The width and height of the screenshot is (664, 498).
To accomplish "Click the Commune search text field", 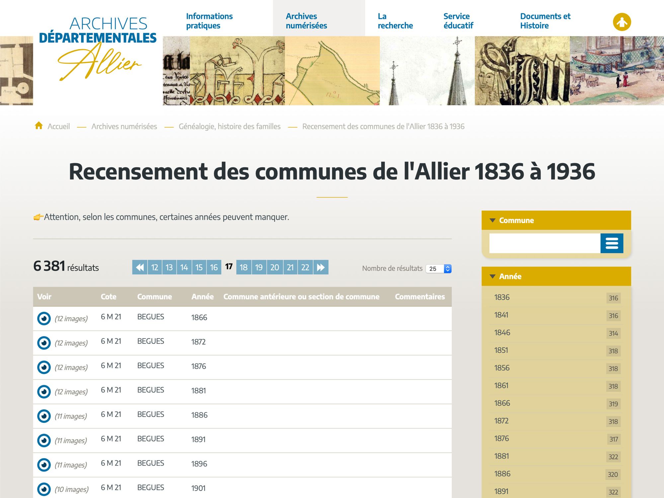I will click(x=544, y=243).
